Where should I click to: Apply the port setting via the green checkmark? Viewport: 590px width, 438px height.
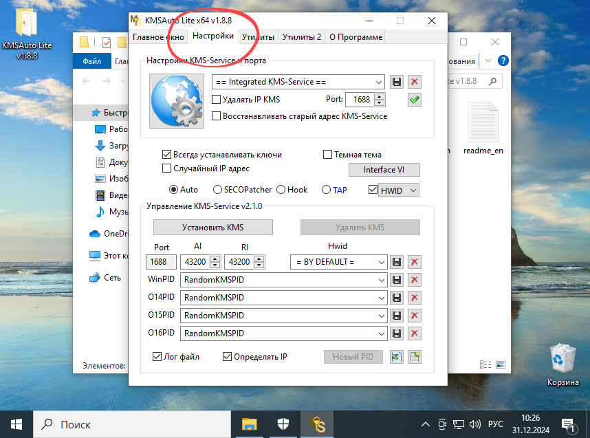[x=414, y=100]
